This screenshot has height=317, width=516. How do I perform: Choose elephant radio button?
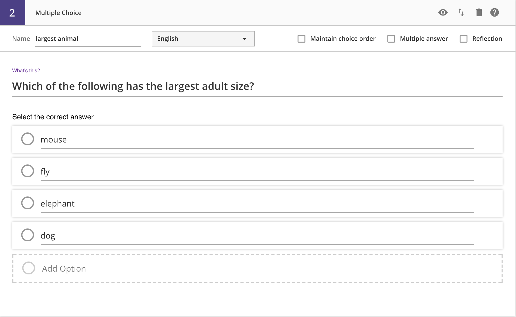pyautogui.click(x=28, y=203)
